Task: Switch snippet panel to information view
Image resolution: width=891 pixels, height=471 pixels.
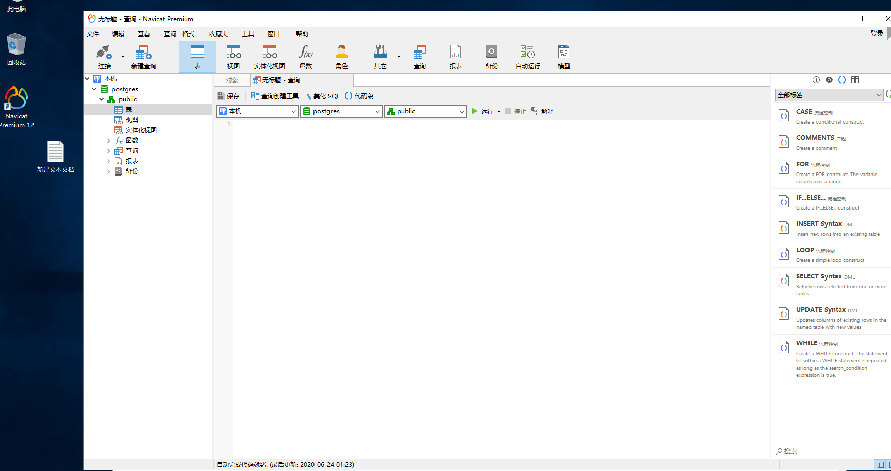Action: [x=816, y=80]
